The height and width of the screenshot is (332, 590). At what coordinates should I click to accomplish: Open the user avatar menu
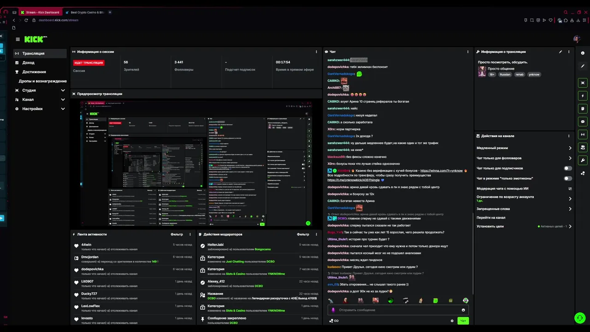click(577, 39)
